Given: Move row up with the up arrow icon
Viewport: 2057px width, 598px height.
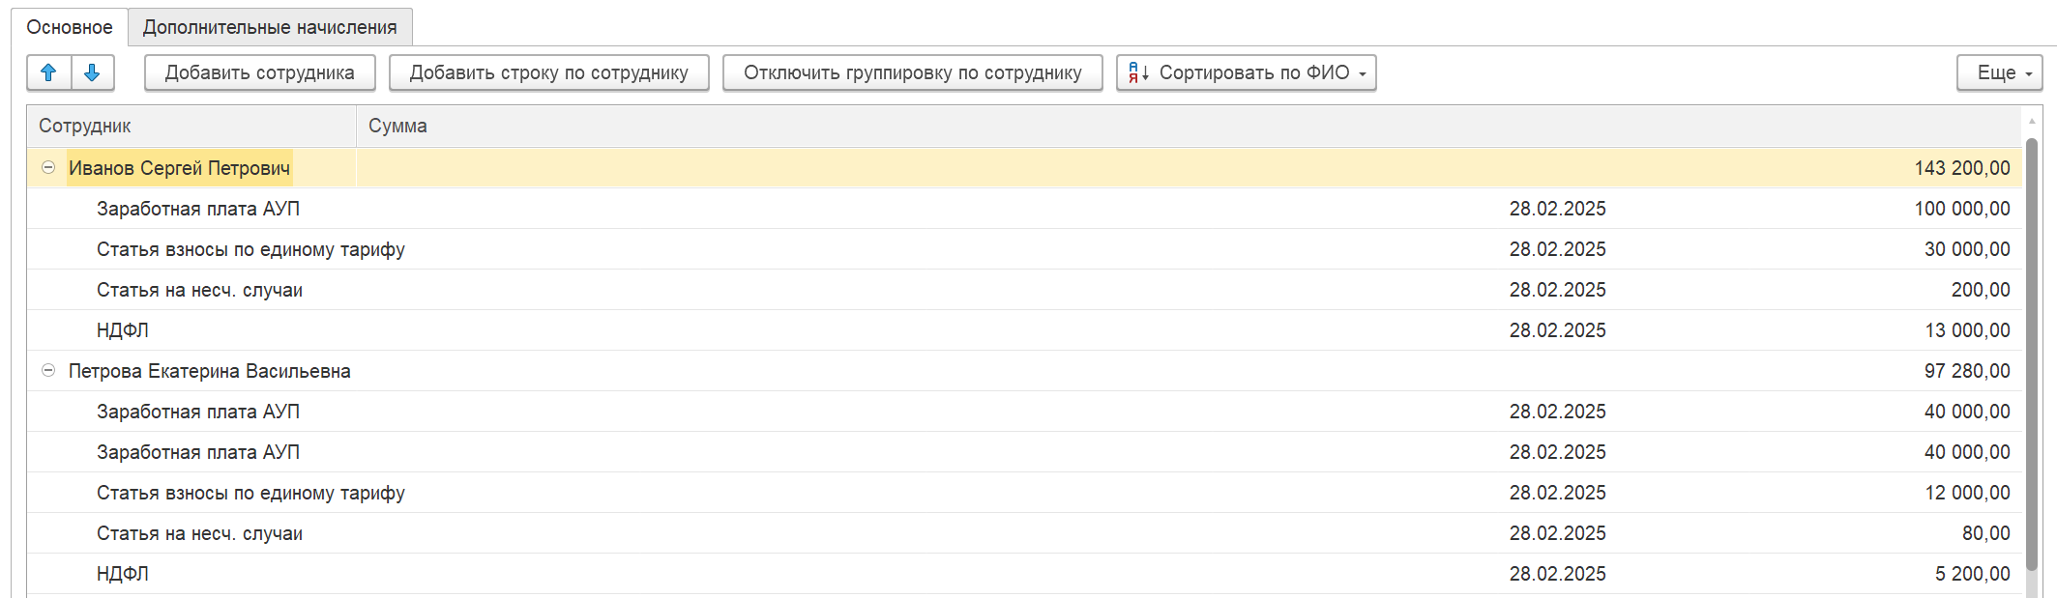Looking at the screenshot, I should 48,72.
